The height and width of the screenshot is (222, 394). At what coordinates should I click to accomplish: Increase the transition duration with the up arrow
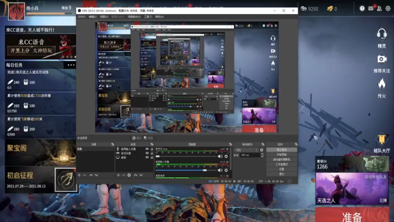click(x=262, y=154)
